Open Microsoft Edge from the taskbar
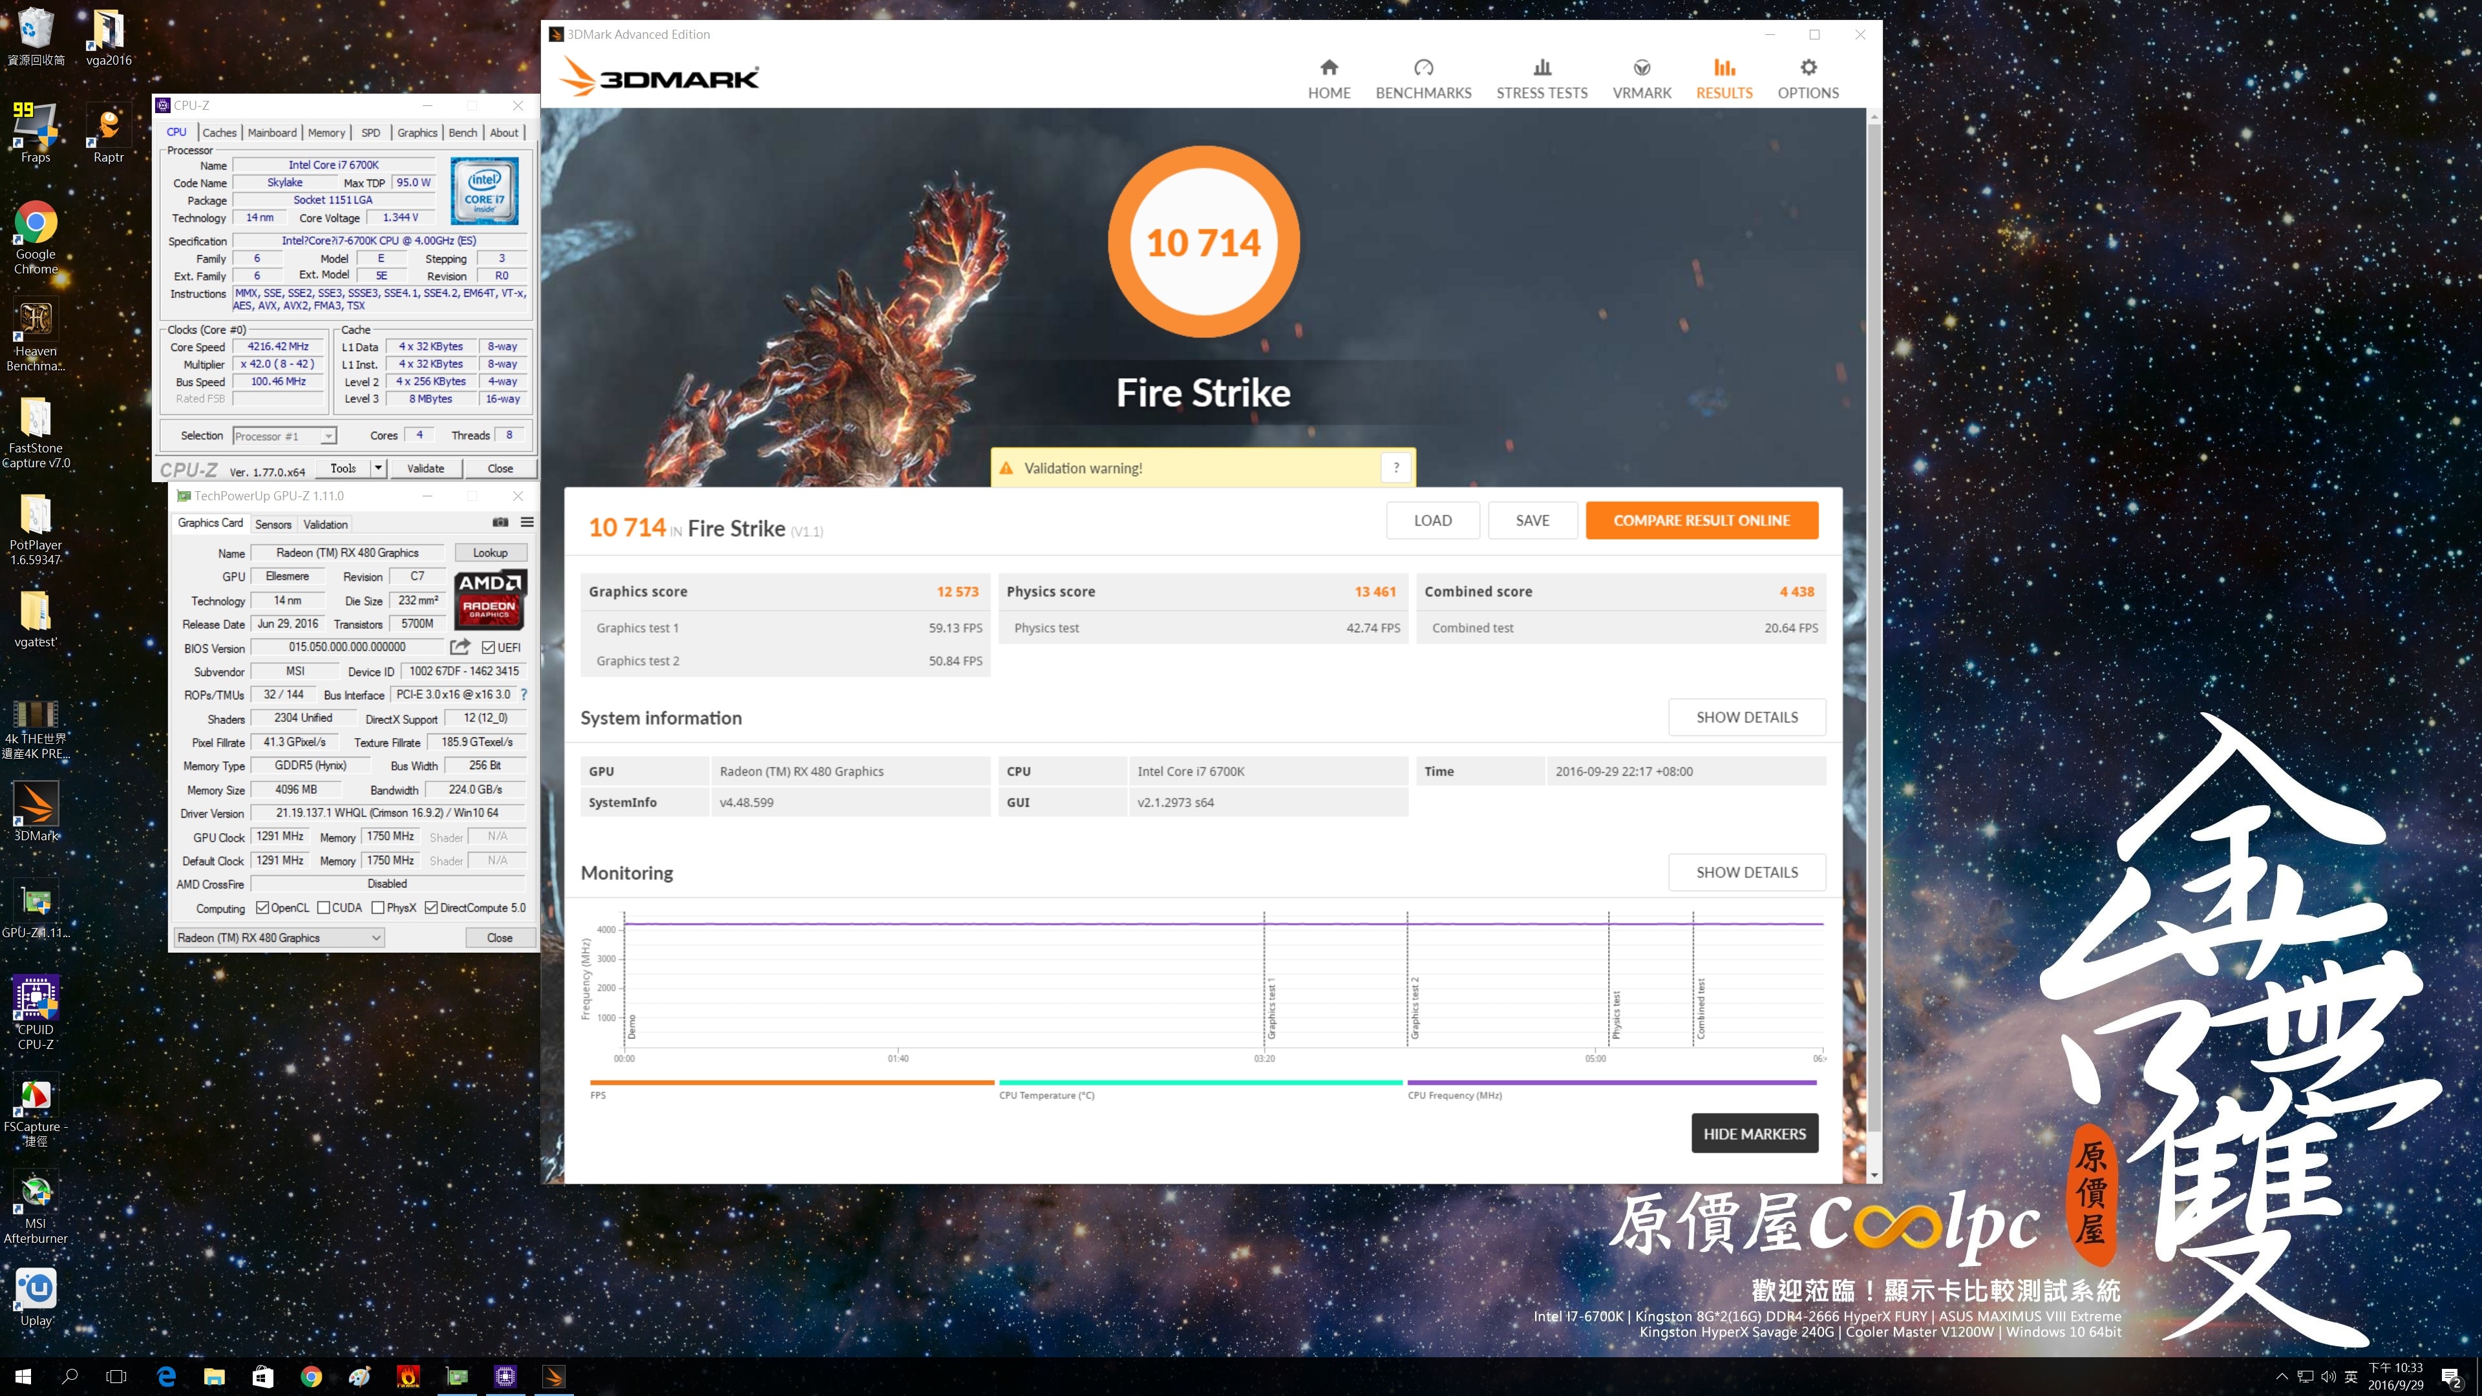 pos(165,1377)
